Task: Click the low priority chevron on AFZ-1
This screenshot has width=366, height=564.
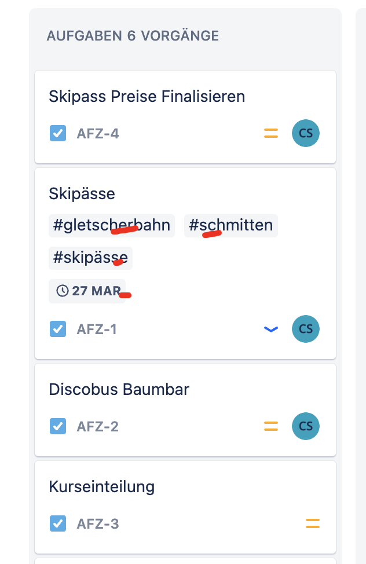Action: click(271, 329)
